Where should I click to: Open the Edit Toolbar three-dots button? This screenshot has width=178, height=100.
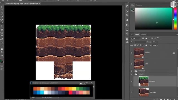click(2, 56)
